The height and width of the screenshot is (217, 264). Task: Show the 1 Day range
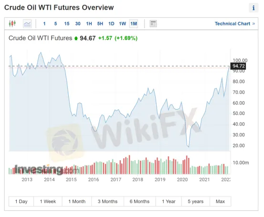coord(21,201)
